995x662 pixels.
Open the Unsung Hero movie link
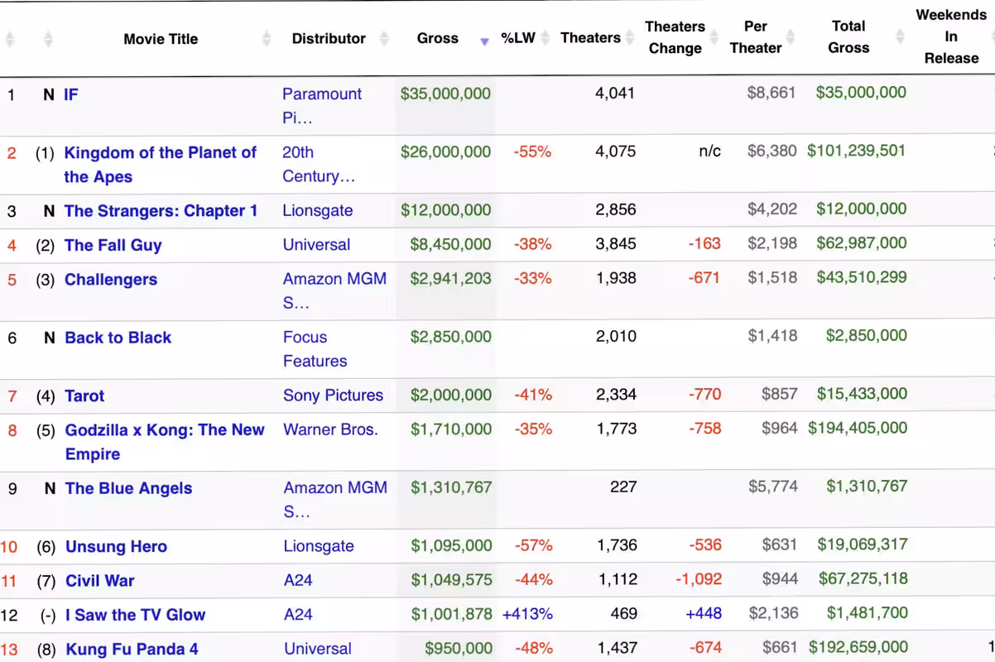pos(116,547)
